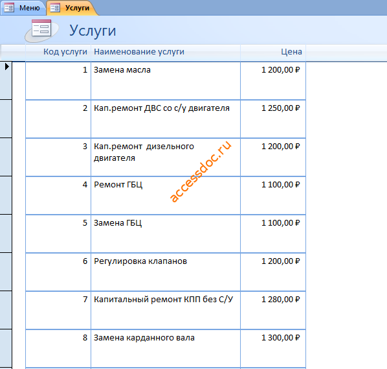Click the price 1 250,00 ₽ field

pos(273,119)
